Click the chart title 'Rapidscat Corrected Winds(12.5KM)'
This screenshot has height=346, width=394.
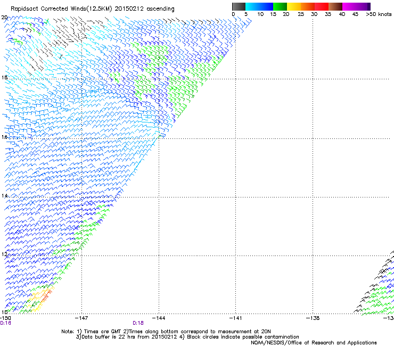(61, 9)
